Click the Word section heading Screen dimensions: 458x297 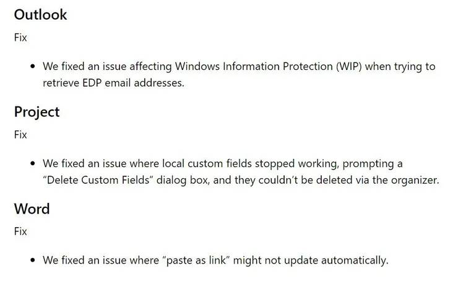tap(32, 209)
